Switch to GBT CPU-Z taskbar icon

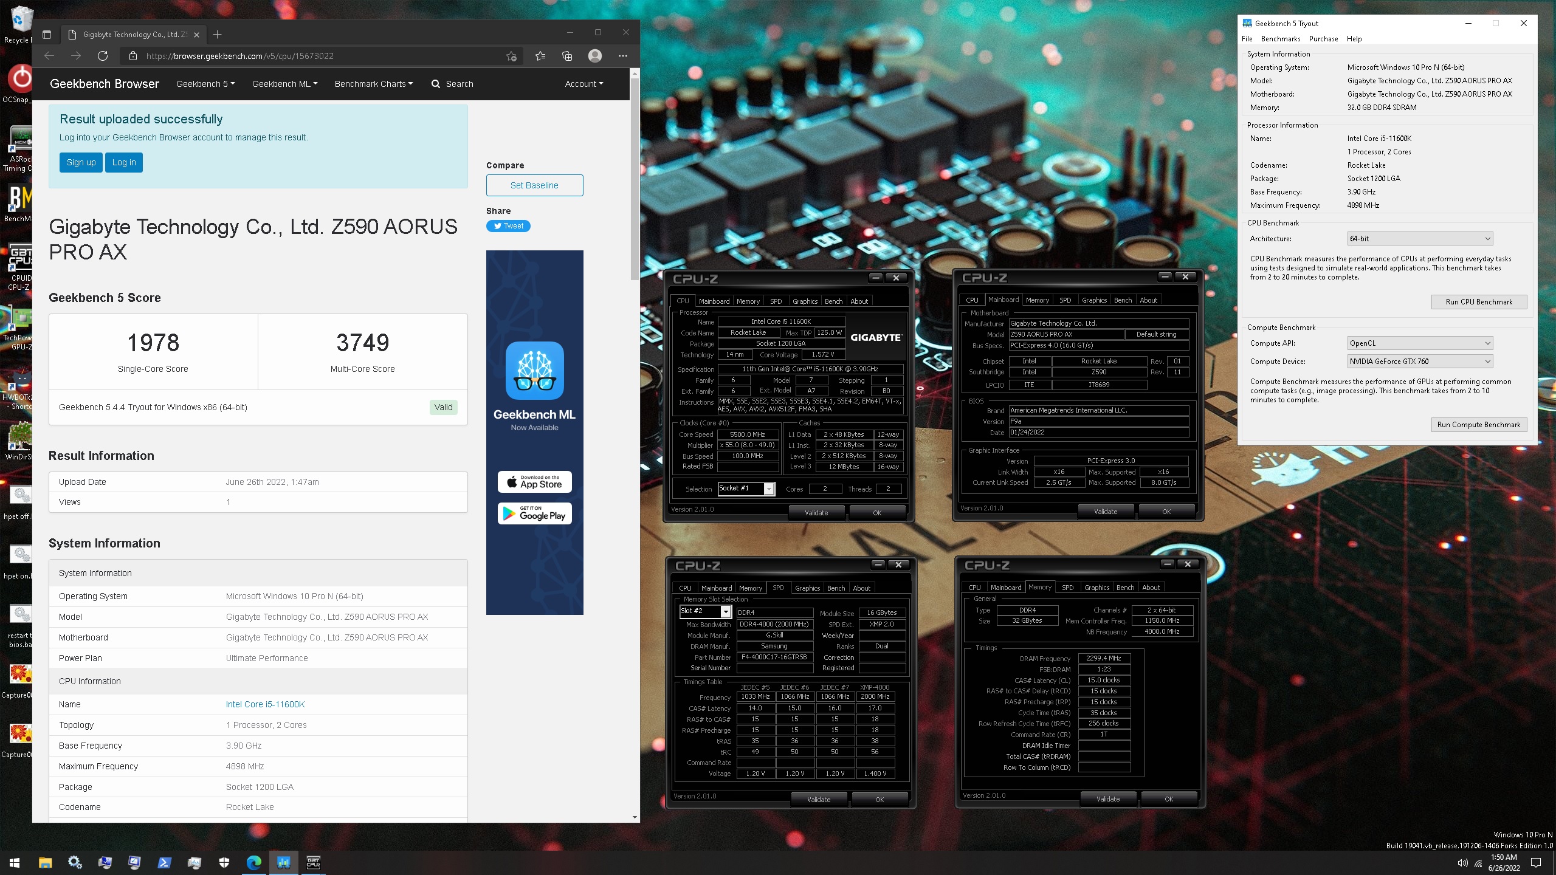pos(313,862)
